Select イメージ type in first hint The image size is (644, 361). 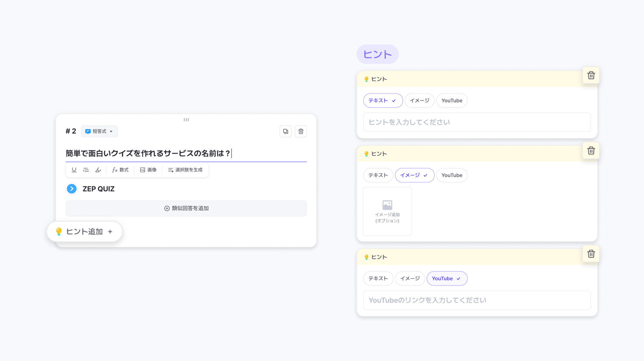[419, 101]
